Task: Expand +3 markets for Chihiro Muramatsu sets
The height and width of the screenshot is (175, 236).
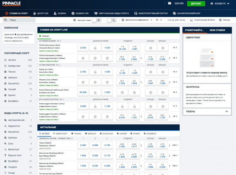Action: point(175,48)
